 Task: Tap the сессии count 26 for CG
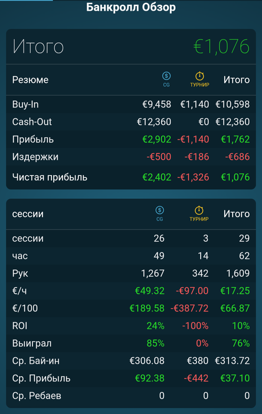(x=159, y=238)
